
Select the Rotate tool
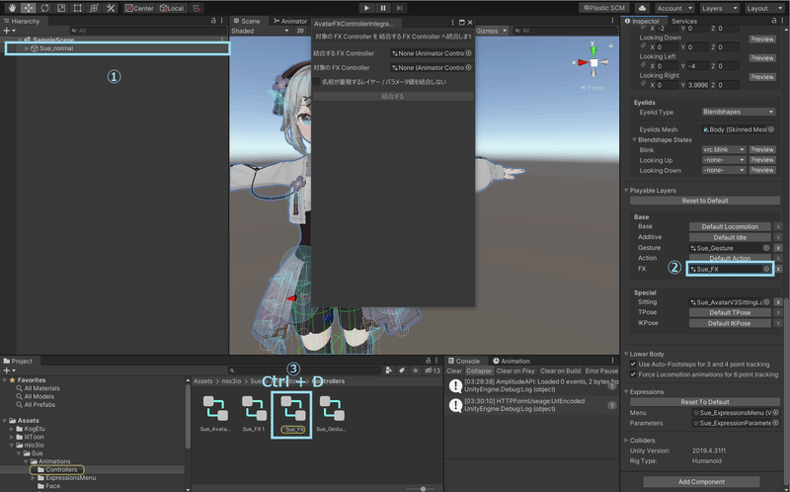tap(44, 8)
